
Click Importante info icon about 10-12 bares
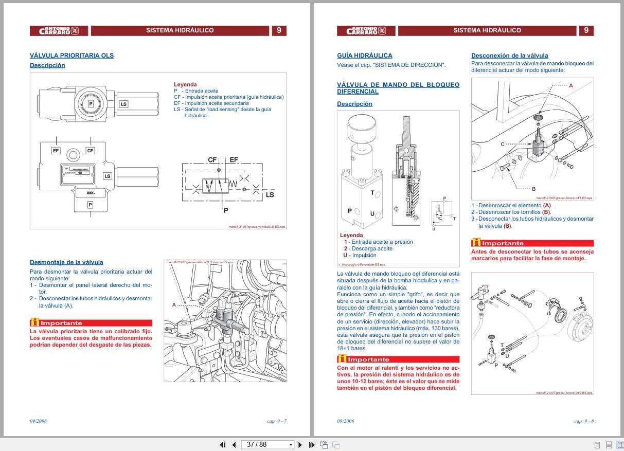coord(342,359)
